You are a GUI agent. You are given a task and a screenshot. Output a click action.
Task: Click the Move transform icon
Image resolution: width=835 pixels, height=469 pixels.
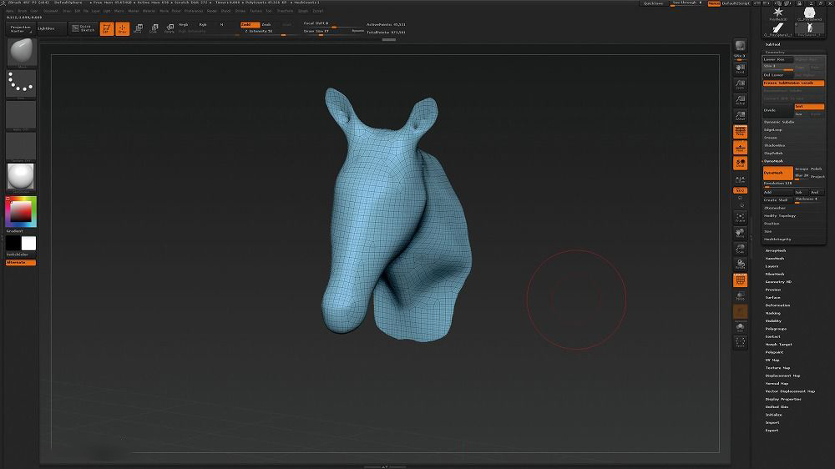coord(139,28)
